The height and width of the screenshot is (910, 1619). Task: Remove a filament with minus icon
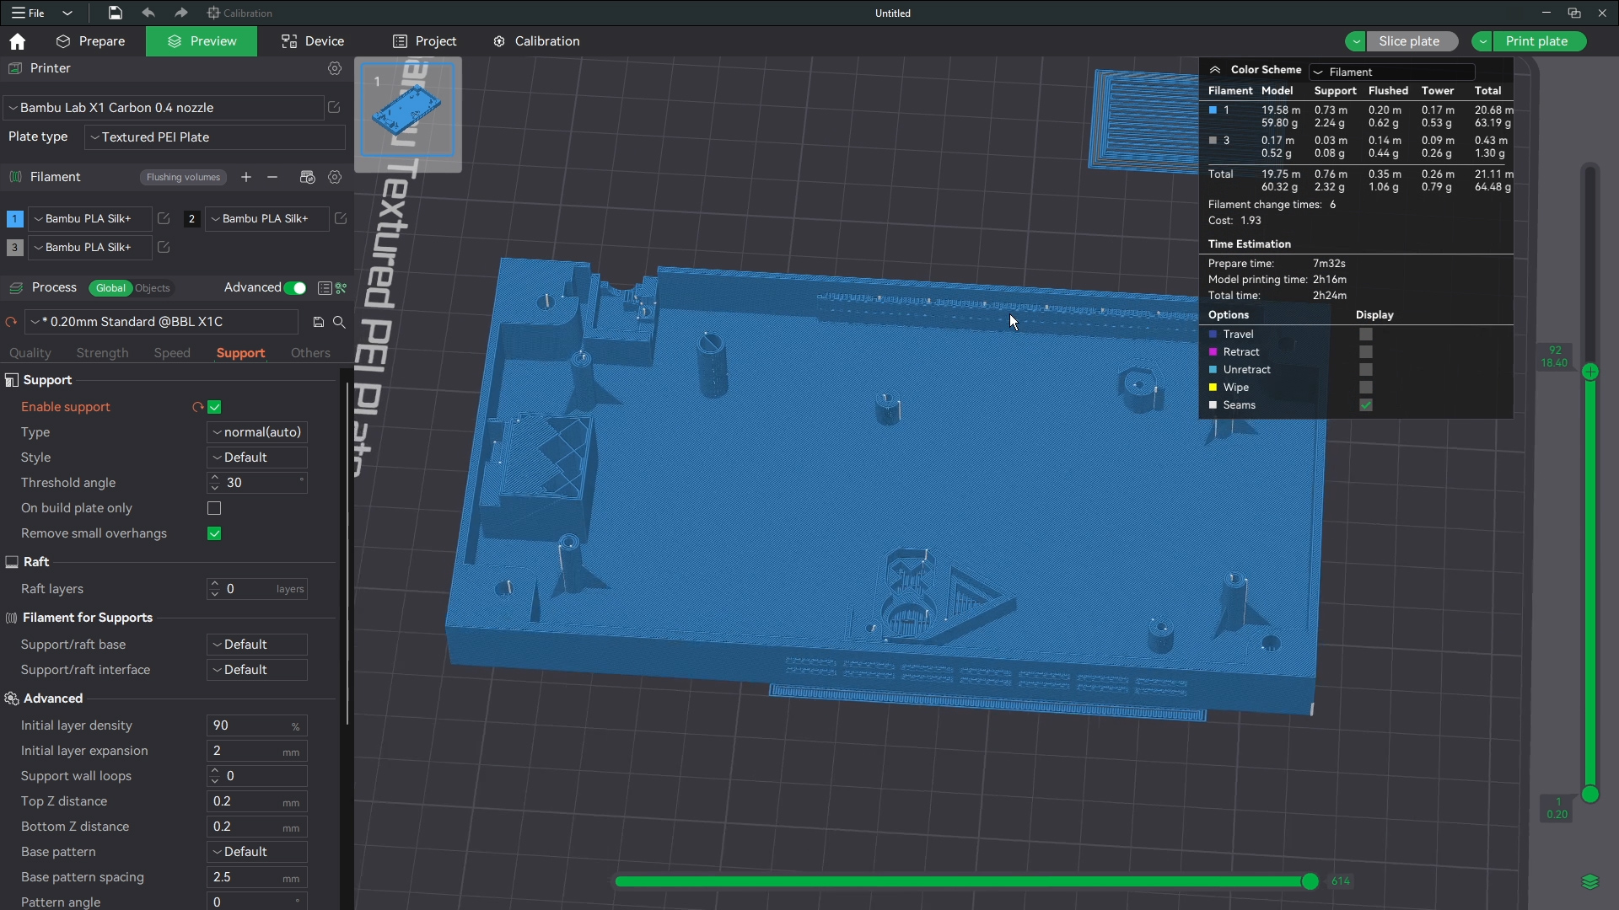[272, 177]
